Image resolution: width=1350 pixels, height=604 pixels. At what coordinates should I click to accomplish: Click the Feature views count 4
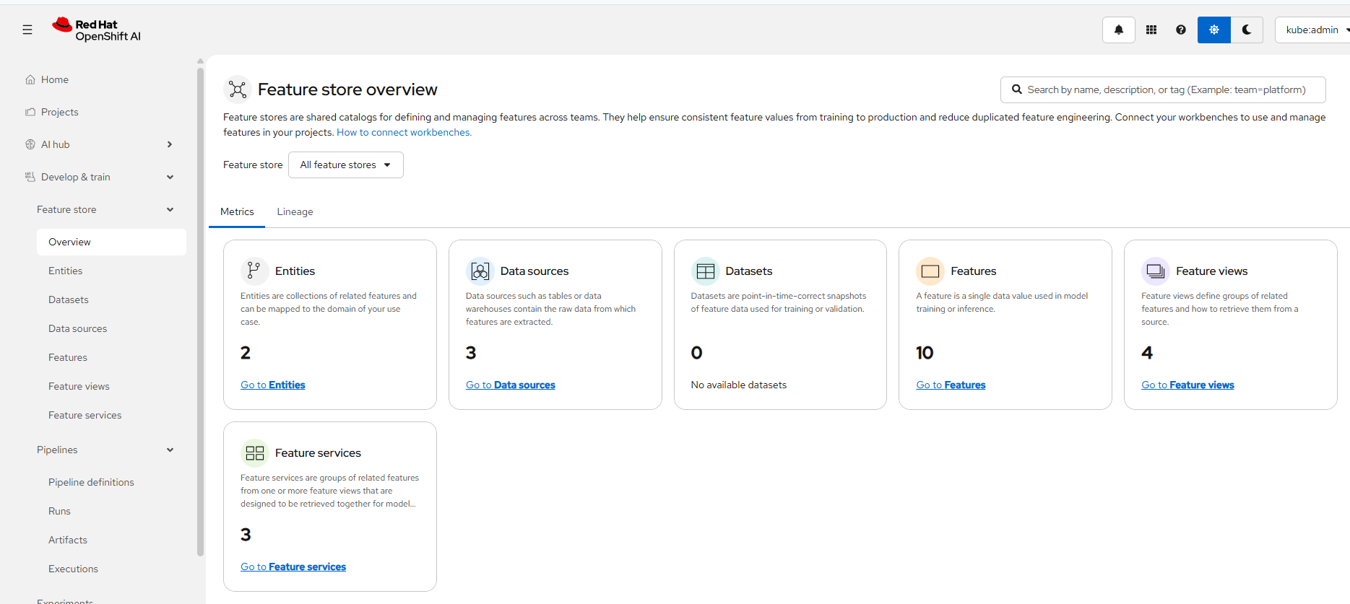coord(1147,353)
